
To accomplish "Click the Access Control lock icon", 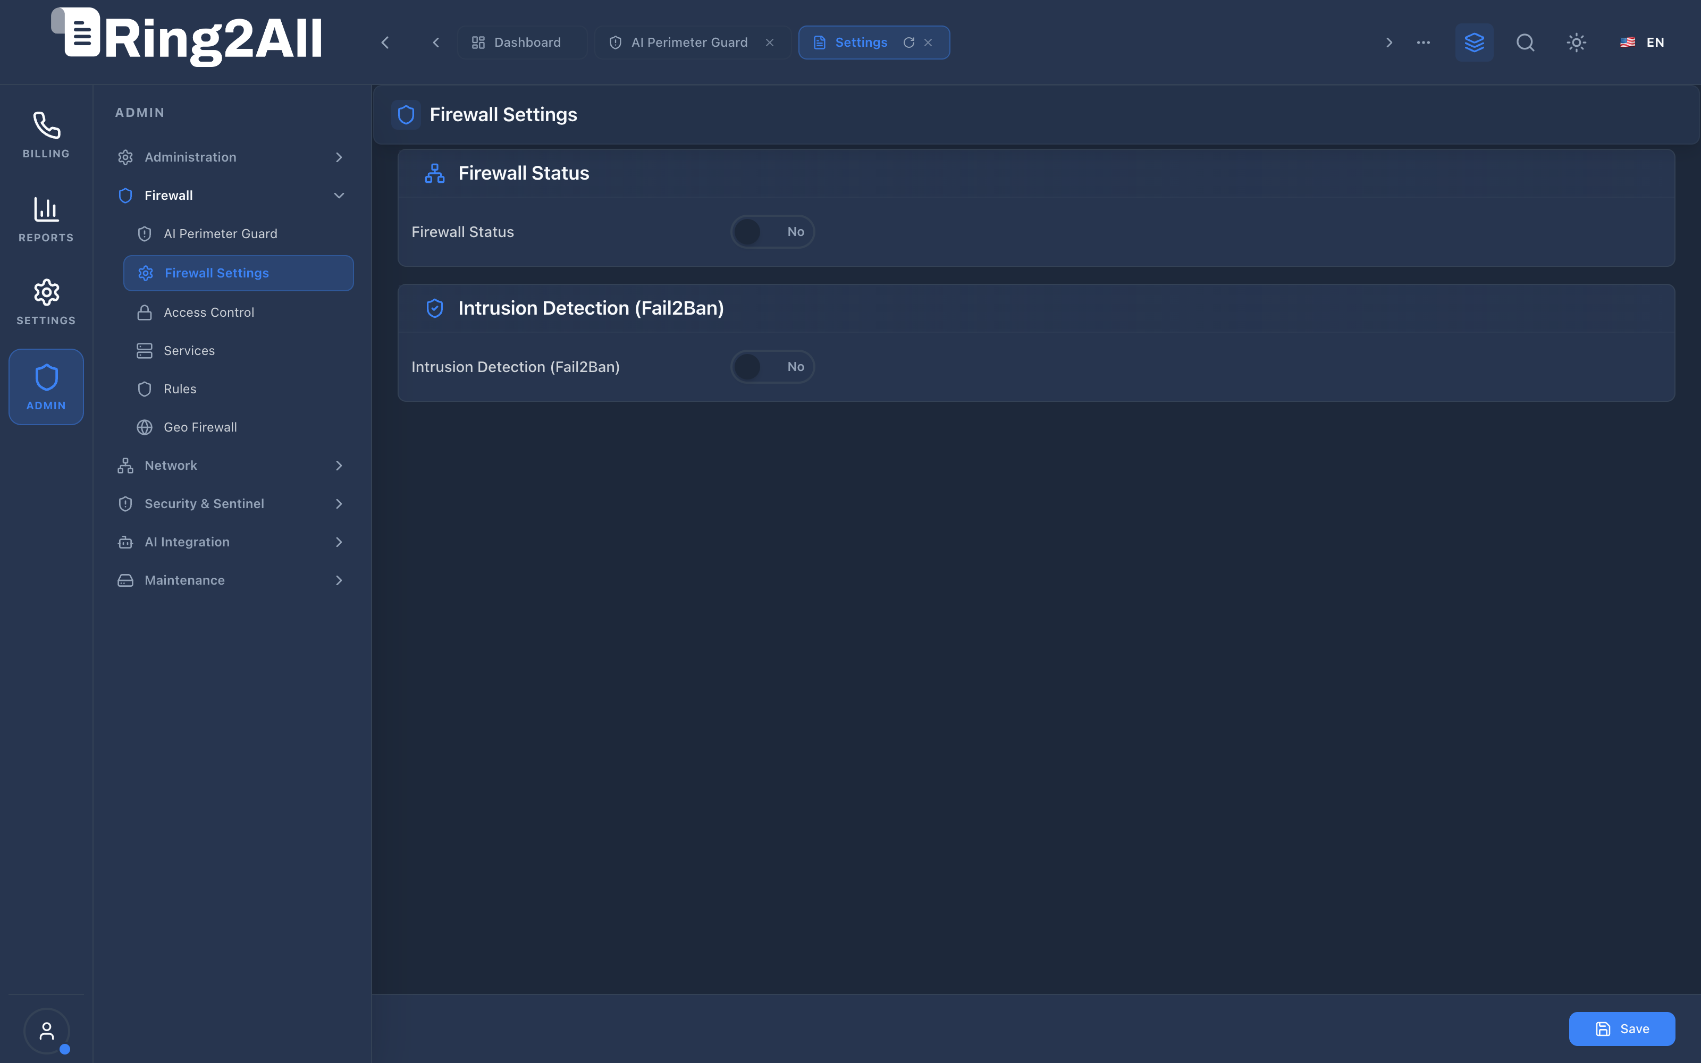I will click(x=144, y=312).
